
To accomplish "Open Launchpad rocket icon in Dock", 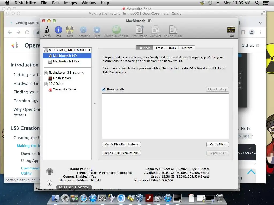I will tap(65, 198).
